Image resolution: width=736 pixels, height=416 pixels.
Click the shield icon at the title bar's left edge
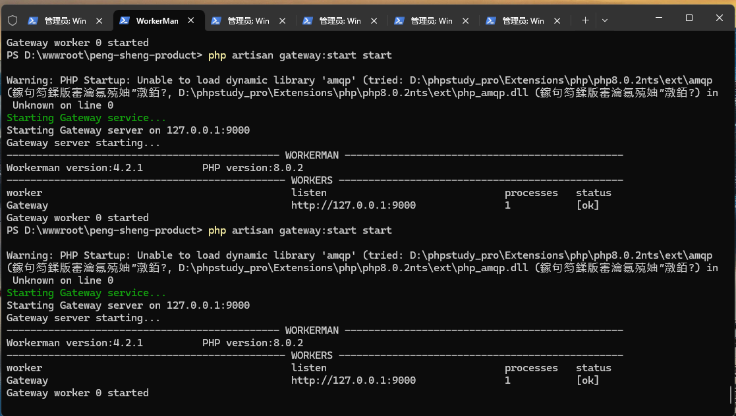click(x=13, y=20)
